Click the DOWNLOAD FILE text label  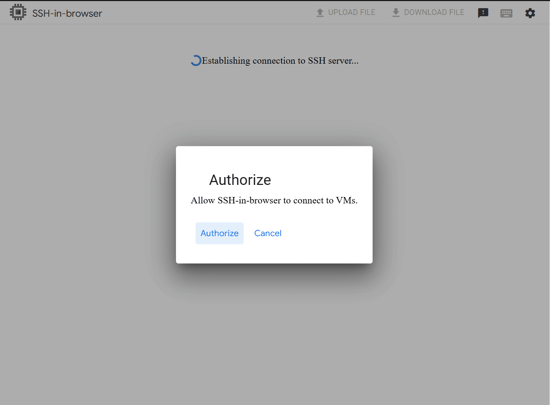point(434,12)
